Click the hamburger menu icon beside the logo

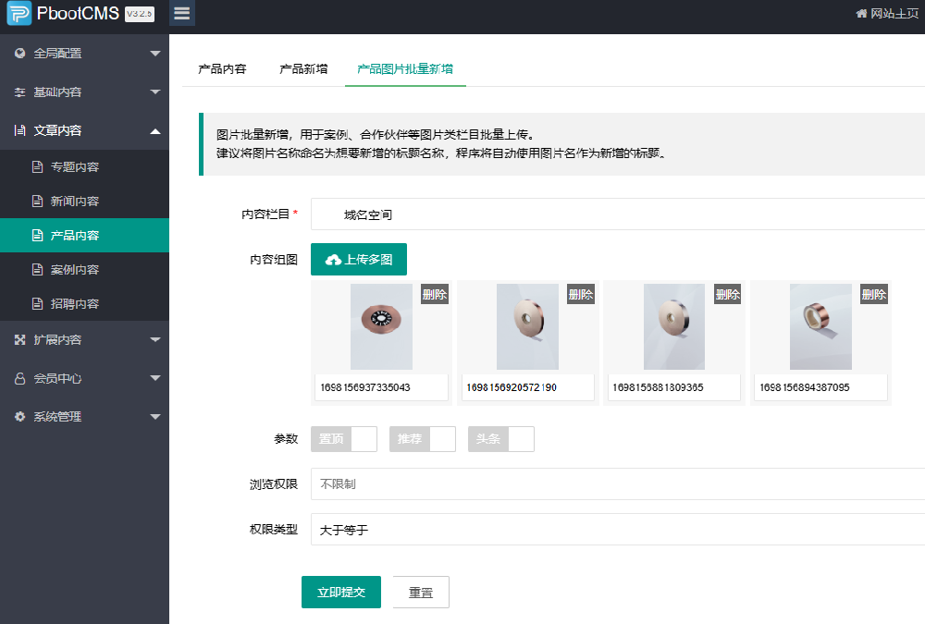181,14
